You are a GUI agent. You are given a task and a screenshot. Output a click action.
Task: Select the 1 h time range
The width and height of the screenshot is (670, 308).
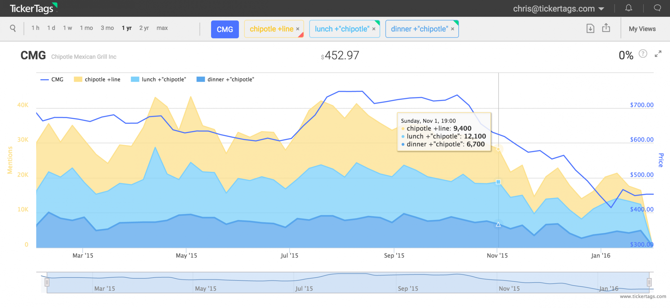point(35,28)
